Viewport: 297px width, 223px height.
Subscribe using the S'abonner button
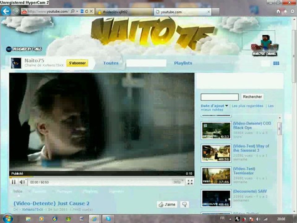77,63
